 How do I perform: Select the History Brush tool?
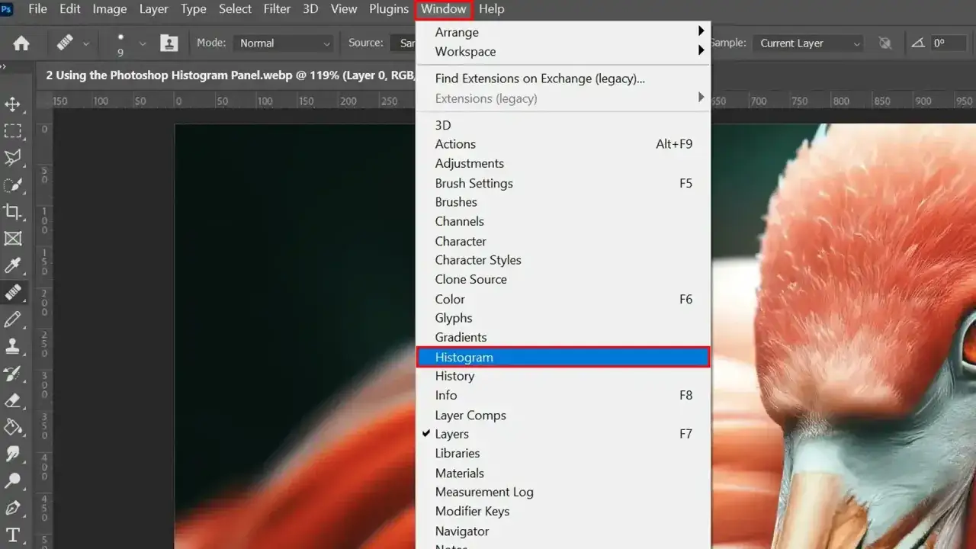coord(13,373)
